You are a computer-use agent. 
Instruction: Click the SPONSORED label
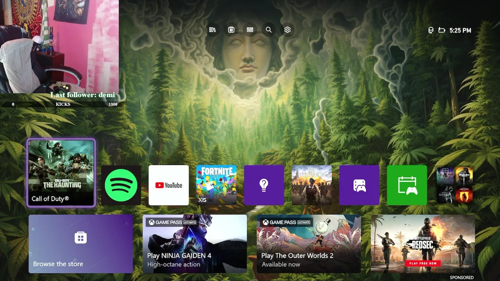462,277
